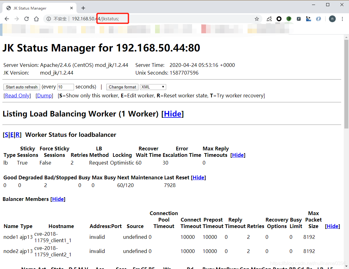The height and width of the screenshot is (269, 349).
Task: Click the '60/120' next maintenance value
Action: [125, 185]
